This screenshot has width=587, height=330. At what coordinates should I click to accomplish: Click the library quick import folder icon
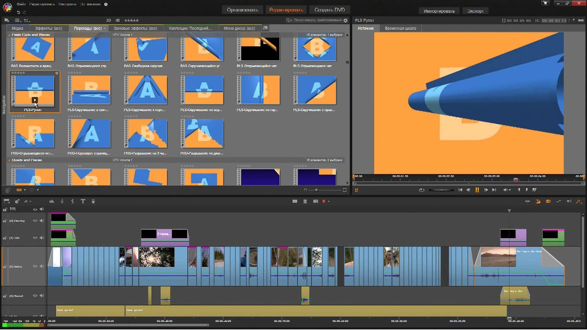click(6, 20)
